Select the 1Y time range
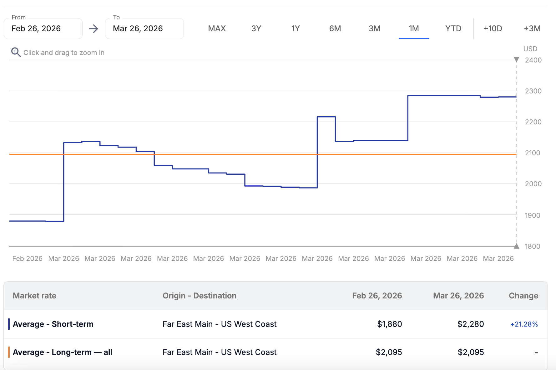 pyautogui.click(x=296, y=28)
